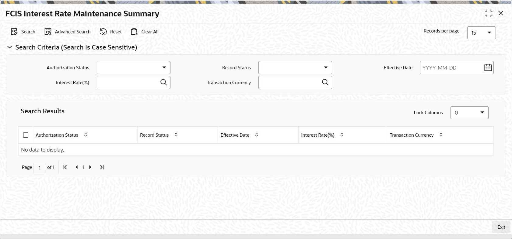512x239 pixels.
Task: Open the Interest Rate lookup search icon
Action: [164, 82]
